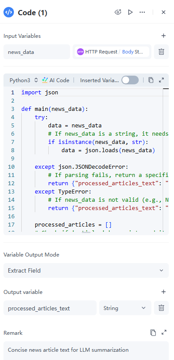Click the blue Code node icon
The width and height of the screenshot is (174, 360).
click(9, 13)
